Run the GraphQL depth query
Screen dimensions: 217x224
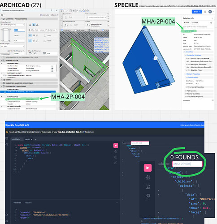coord(116,146)
